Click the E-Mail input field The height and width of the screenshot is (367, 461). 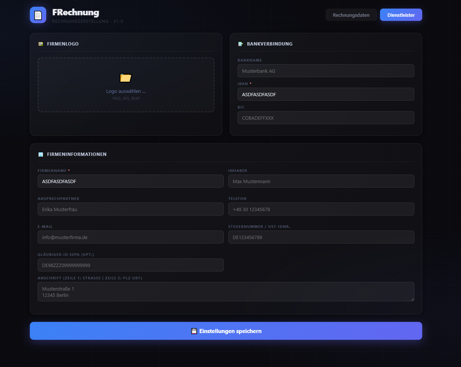[x=131, y=237]
